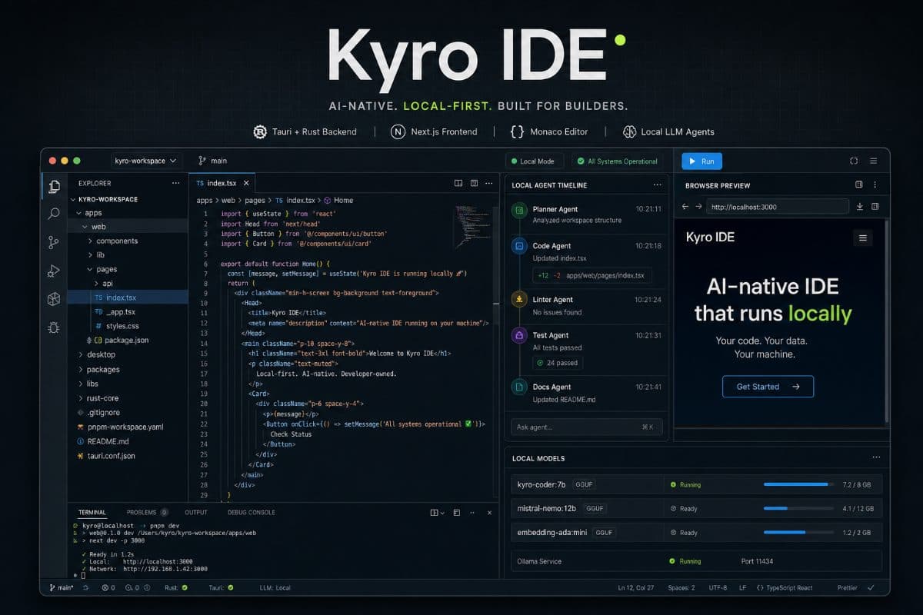
Task: Open the Search magnifier in activity bar
Action: [54, 214]
